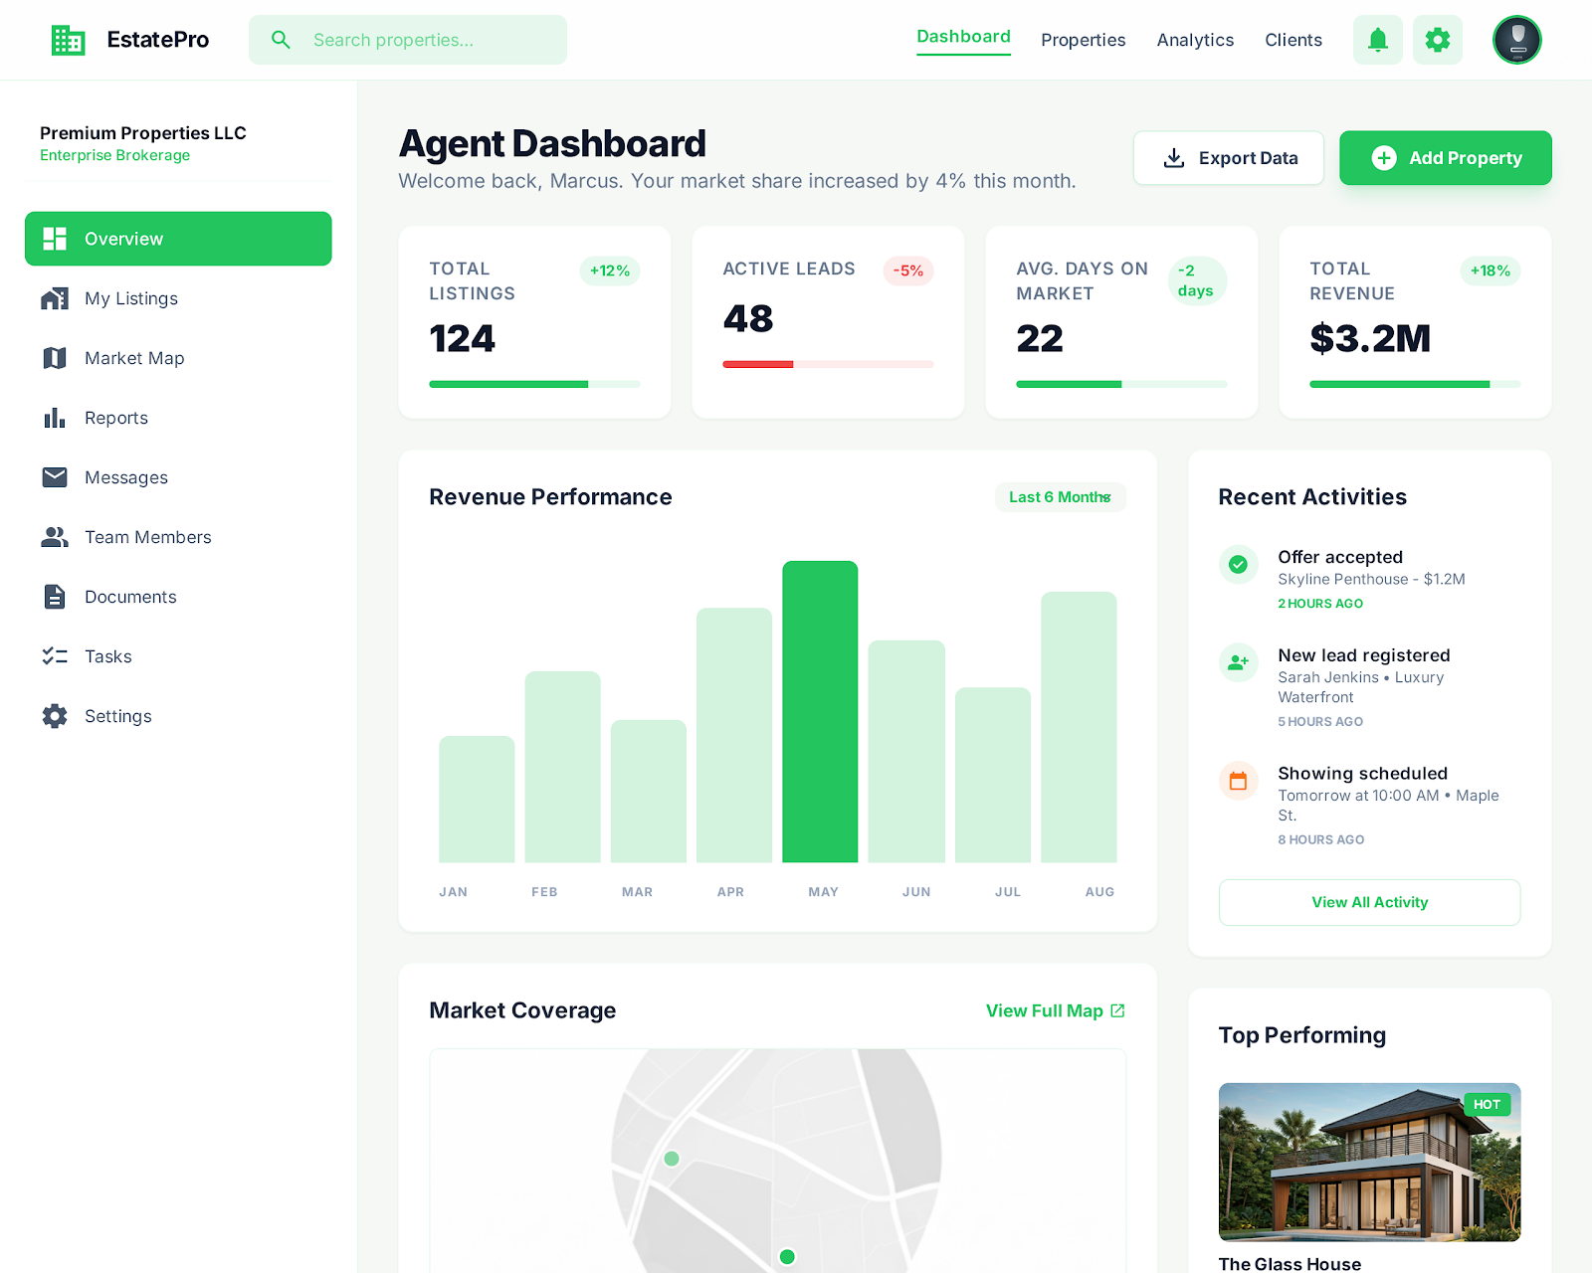Screen dimensions: 1592x1273
Task: Open Market Map from sidebar
Action: click(134, 358)
